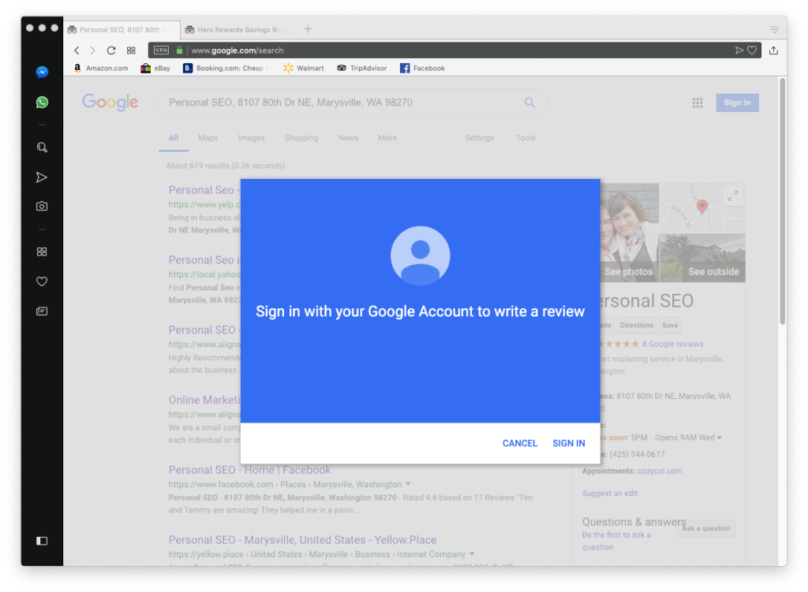Select the News search tab
Image resolution: width=808 pixels, height=592 pixels.
348,138
